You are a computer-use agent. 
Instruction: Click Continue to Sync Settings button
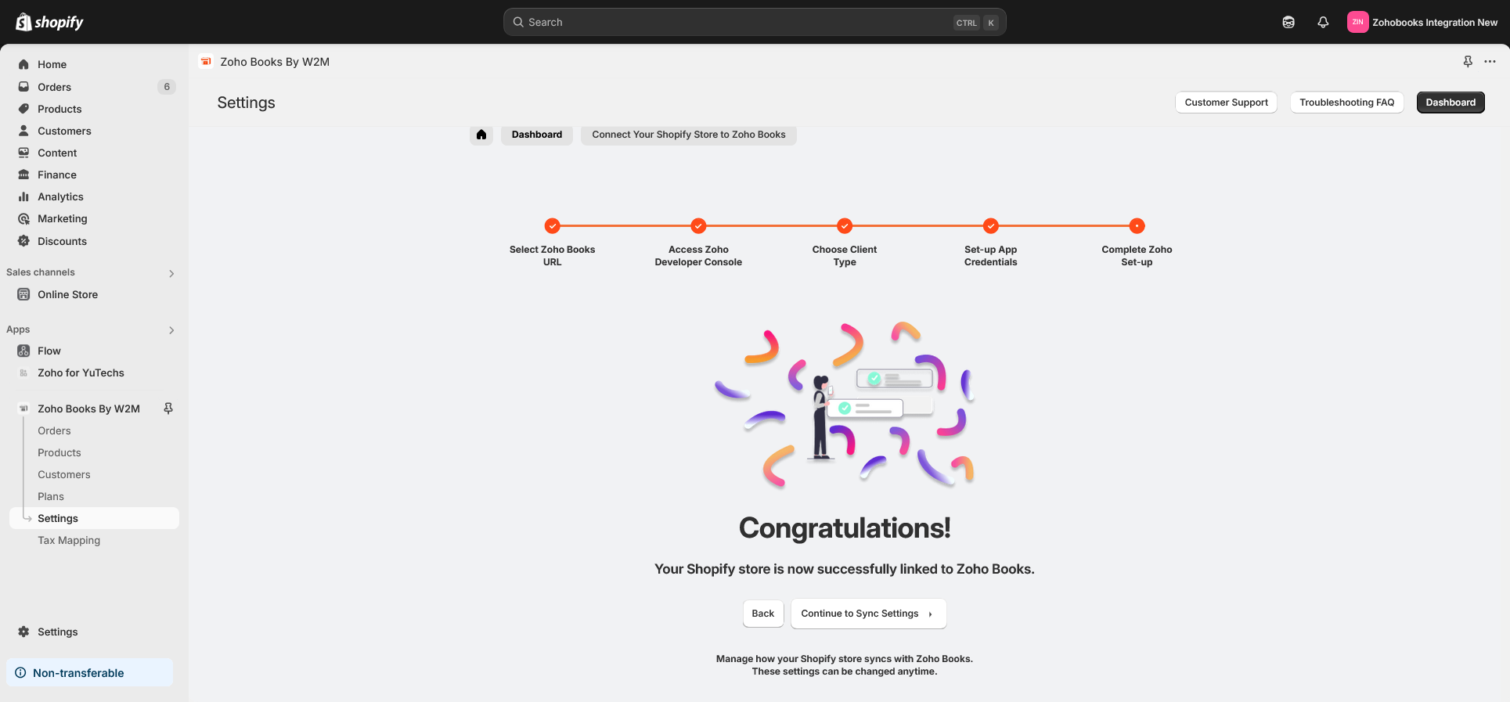click(868, 614)
